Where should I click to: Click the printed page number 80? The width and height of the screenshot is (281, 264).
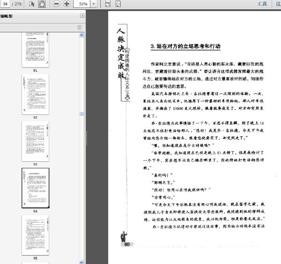(127, 244)
